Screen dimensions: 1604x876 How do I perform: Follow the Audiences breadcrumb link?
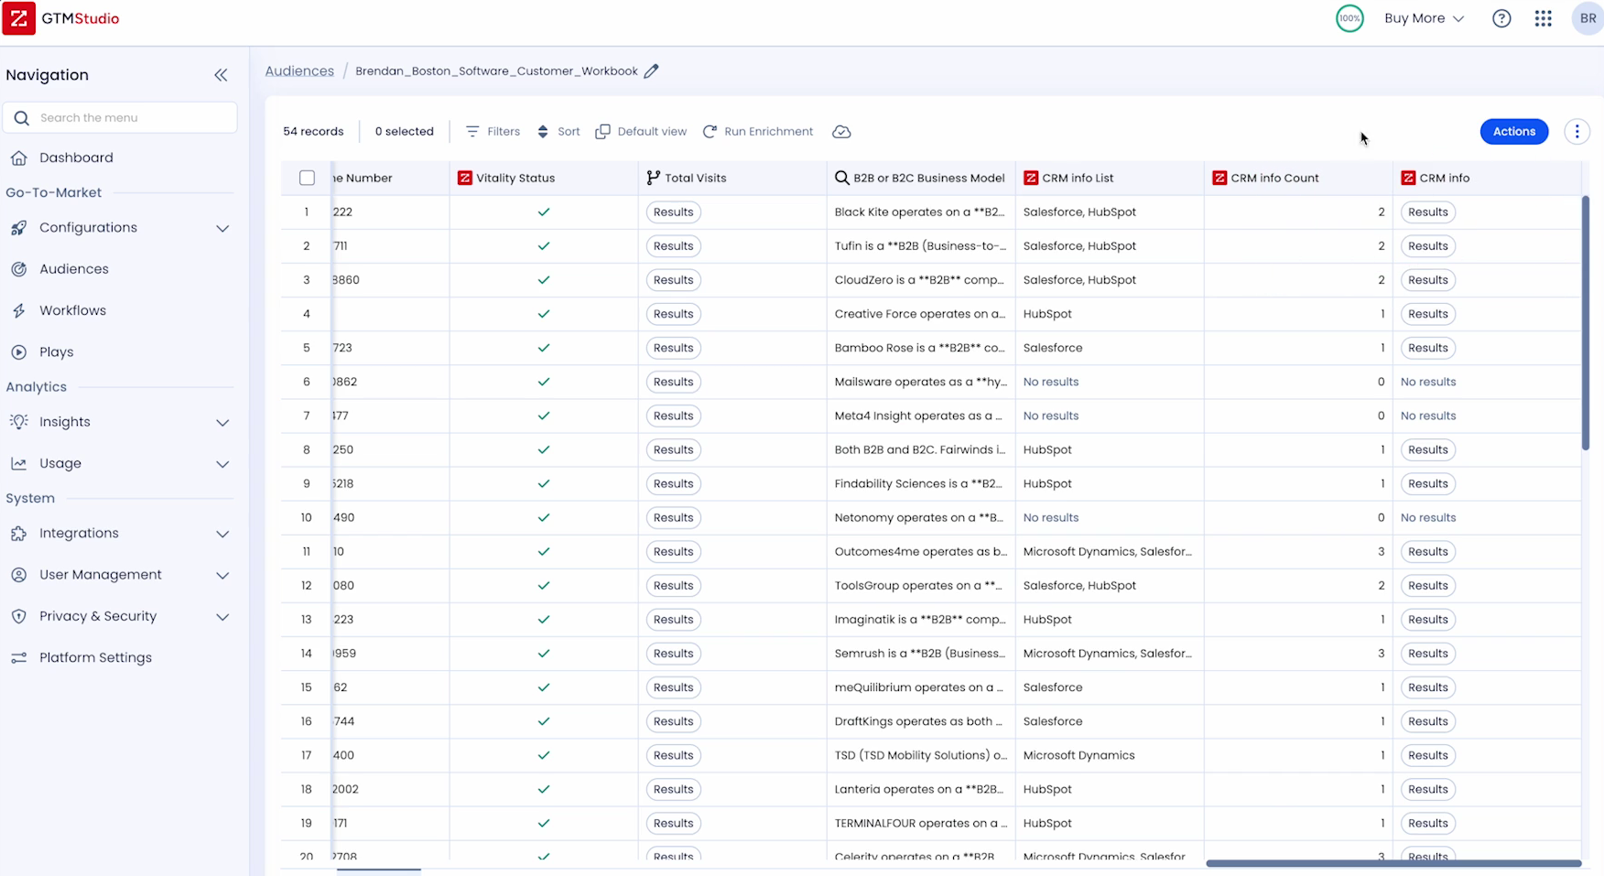pos(299,70)
